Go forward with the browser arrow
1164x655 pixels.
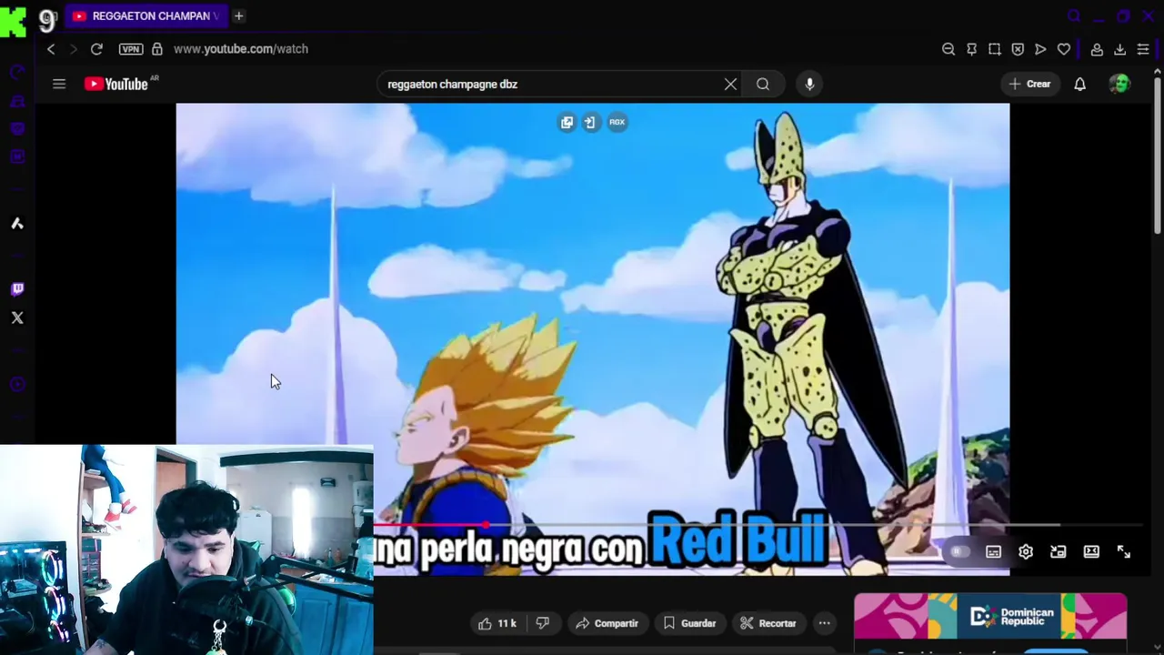point(74,49)
